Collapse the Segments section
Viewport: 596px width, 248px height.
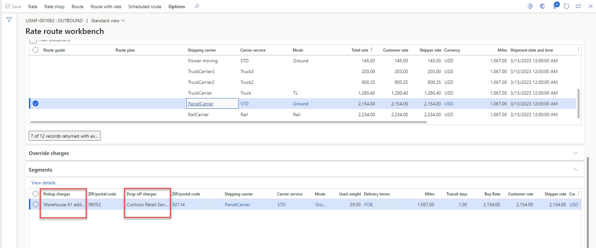pos(575,170)
